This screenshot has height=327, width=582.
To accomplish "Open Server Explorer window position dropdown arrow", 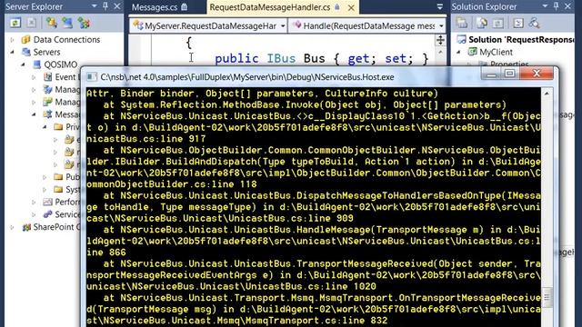I will [95, 6].
